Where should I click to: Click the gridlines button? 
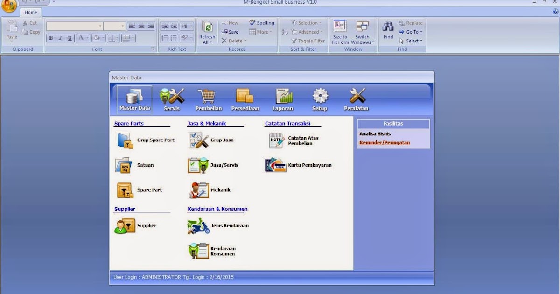[x=113, y=38]
